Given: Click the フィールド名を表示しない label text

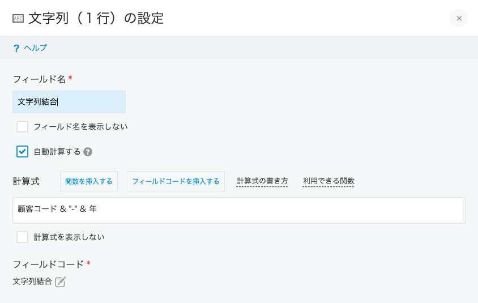Looking at the screenshot, I should point(81,126).
